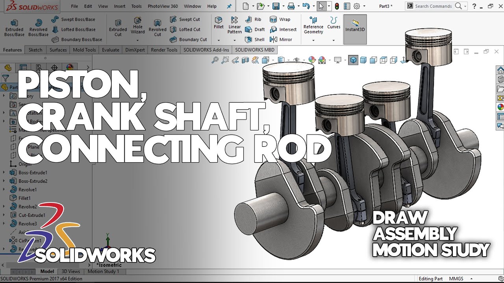This screenshot has width=504, height=283.
Task: Choose the Wrap feature tool
Action: pos(280,19)
